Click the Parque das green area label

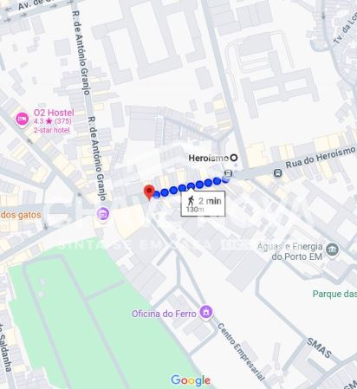(x=334, y=294)
